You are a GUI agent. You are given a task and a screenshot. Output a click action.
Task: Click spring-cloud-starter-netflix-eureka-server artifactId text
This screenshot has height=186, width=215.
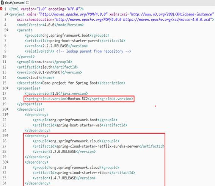[x=98, y=146]
